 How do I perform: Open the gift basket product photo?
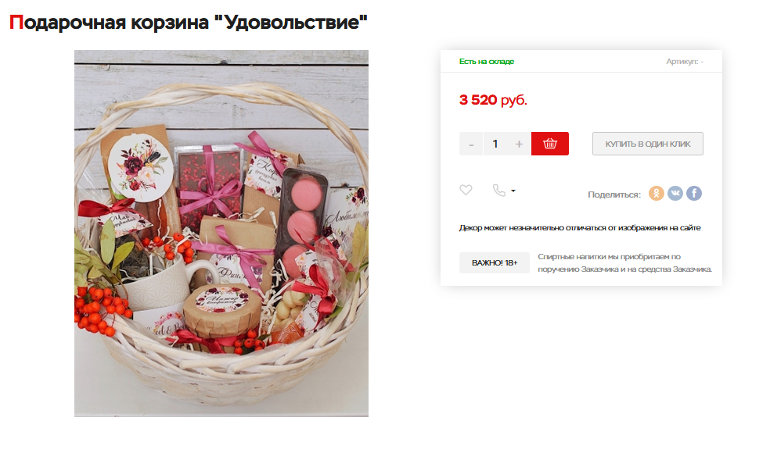(221, 233)
